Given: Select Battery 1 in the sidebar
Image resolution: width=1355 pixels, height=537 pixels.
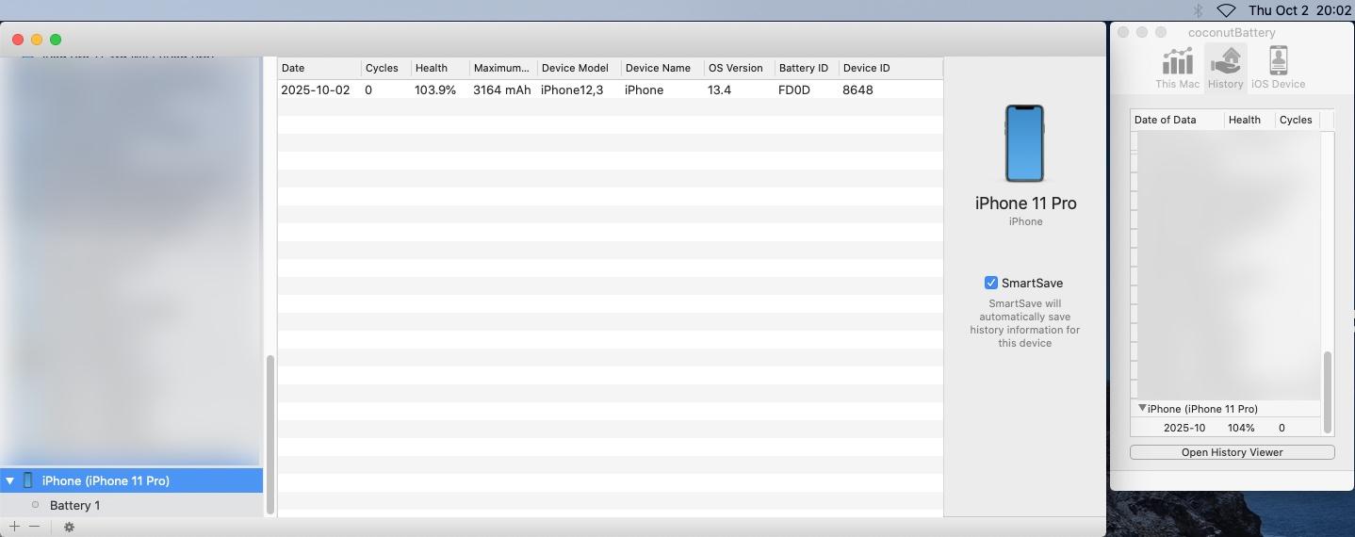Looking at the screenshot, I should (75, 505).
